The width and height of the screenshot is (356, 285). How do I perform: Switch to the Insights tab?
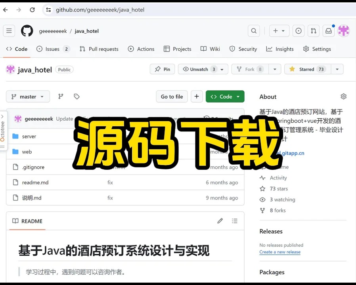click(280, 49)
